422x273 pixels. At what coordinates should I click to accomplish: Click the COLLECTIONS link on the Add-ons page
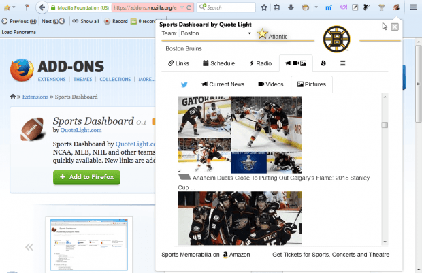[115, 79]
